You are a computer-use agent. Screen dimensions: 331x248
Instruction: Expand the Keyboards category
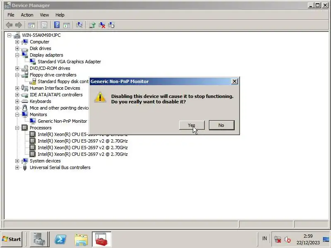[x=17, y=101]
